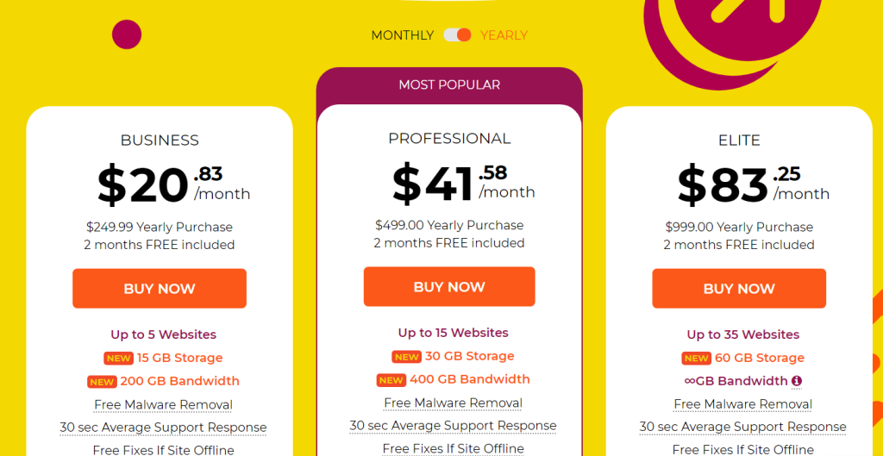Open the Business plan's Free Malware Removal tooltip

(163, 405)
